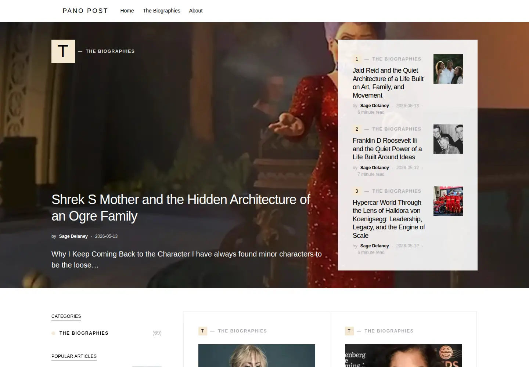Click Sage Delaney author under Shrek headline

73,236
